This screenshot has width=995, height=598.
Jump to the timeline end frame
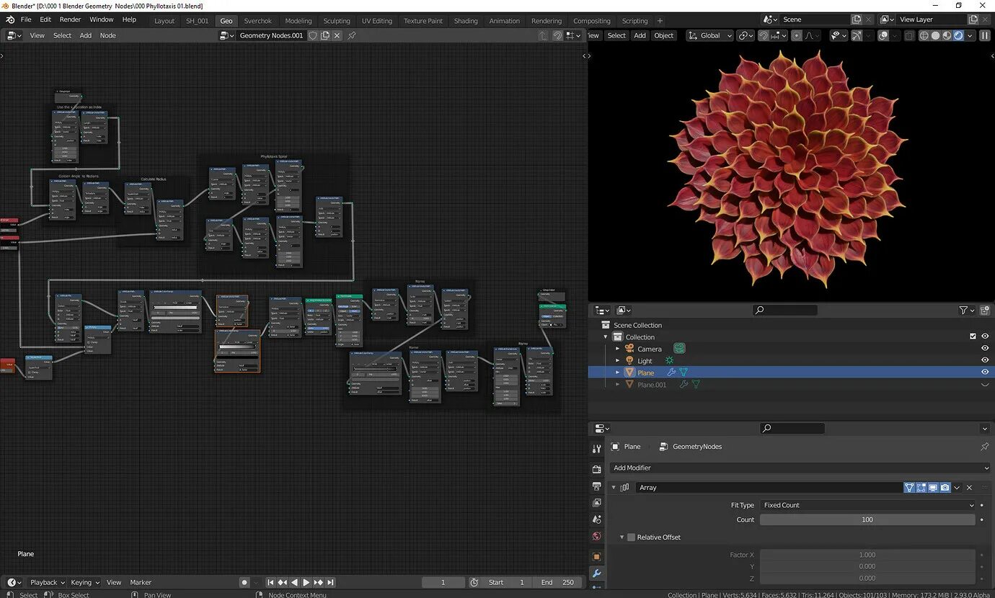pyautogui.click(x=330, y=582)
